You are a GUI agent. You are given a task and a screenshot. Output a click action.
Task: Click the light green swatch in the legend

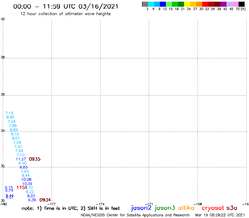point(169,4)
